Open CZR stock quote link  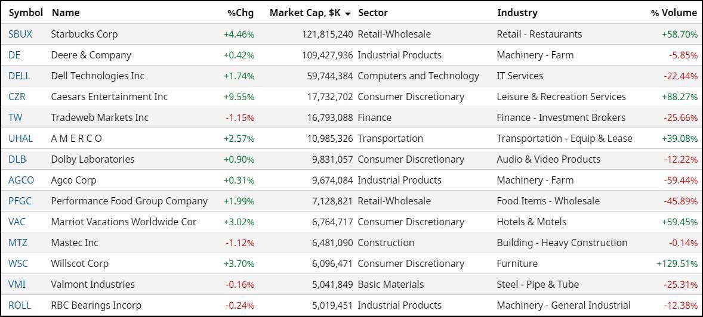pos(17,97)
